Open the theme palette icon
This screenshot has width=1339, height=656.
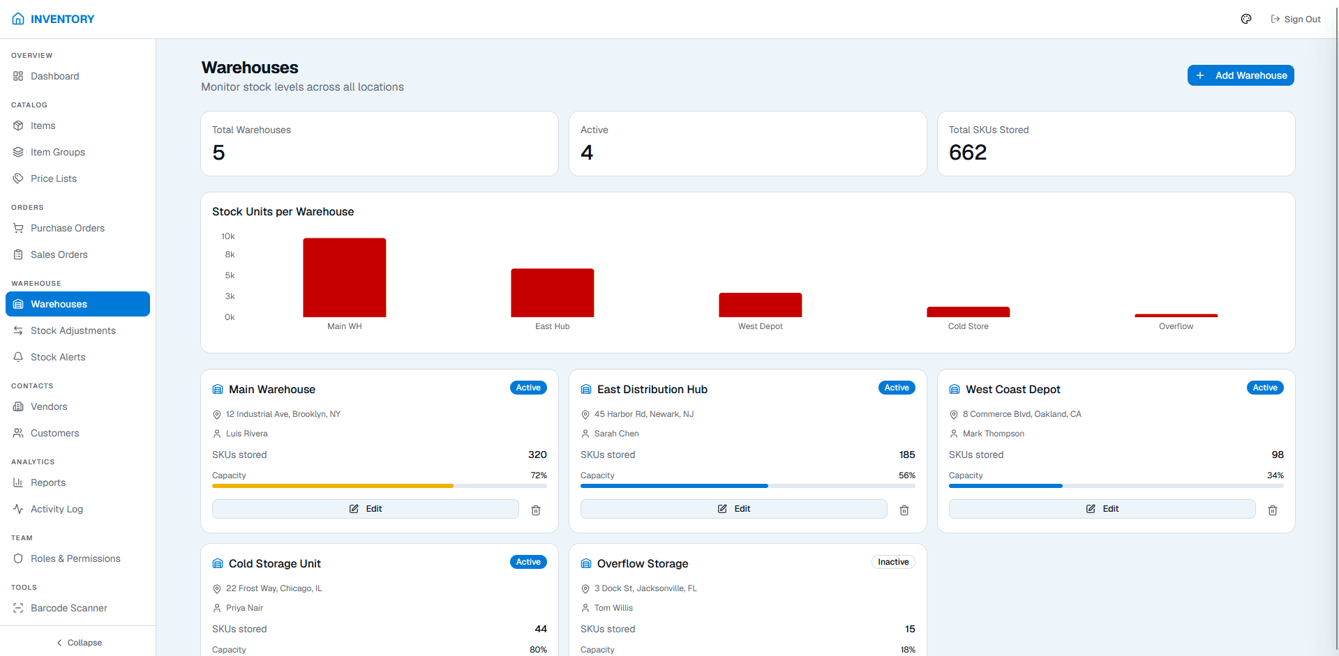1246,19
